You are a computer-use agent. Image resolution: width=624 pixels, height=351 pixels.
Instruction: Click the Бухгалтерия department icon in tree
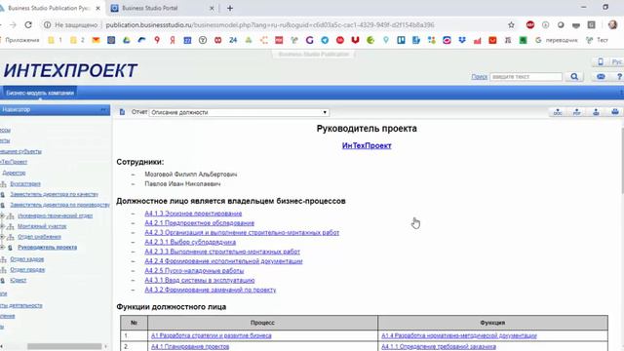point(4,184)
